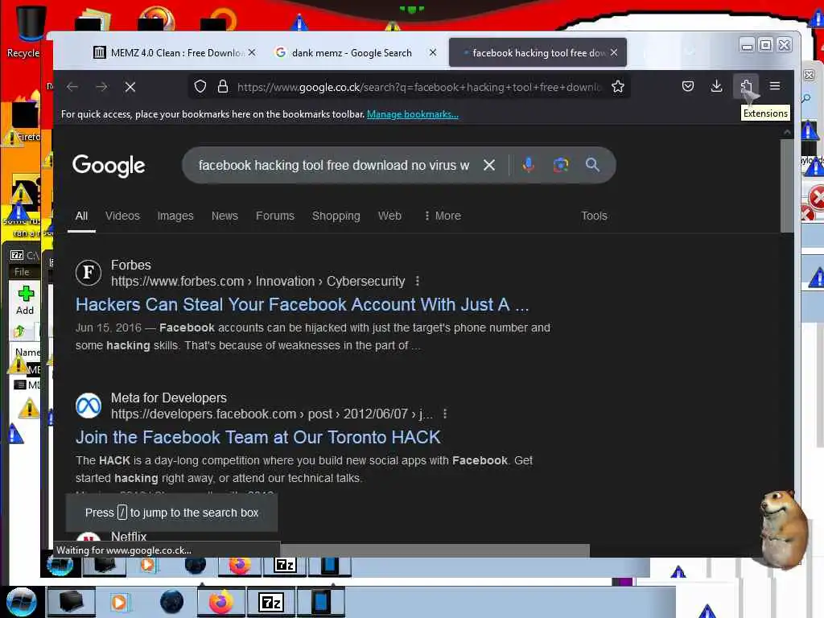
Task: Open the Downloads panel arrow icon
Action: coord(716,86)
